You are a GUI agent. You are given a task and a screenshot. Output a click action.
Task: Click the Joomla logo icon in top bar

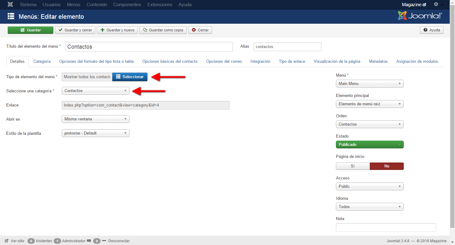pos(10,5)
